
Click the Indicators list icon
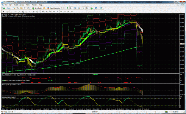(91, 8)
